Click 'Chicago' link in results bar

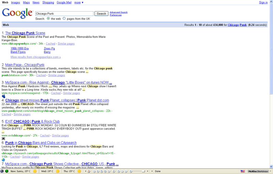pyautogui.click(x=233, y=25)
